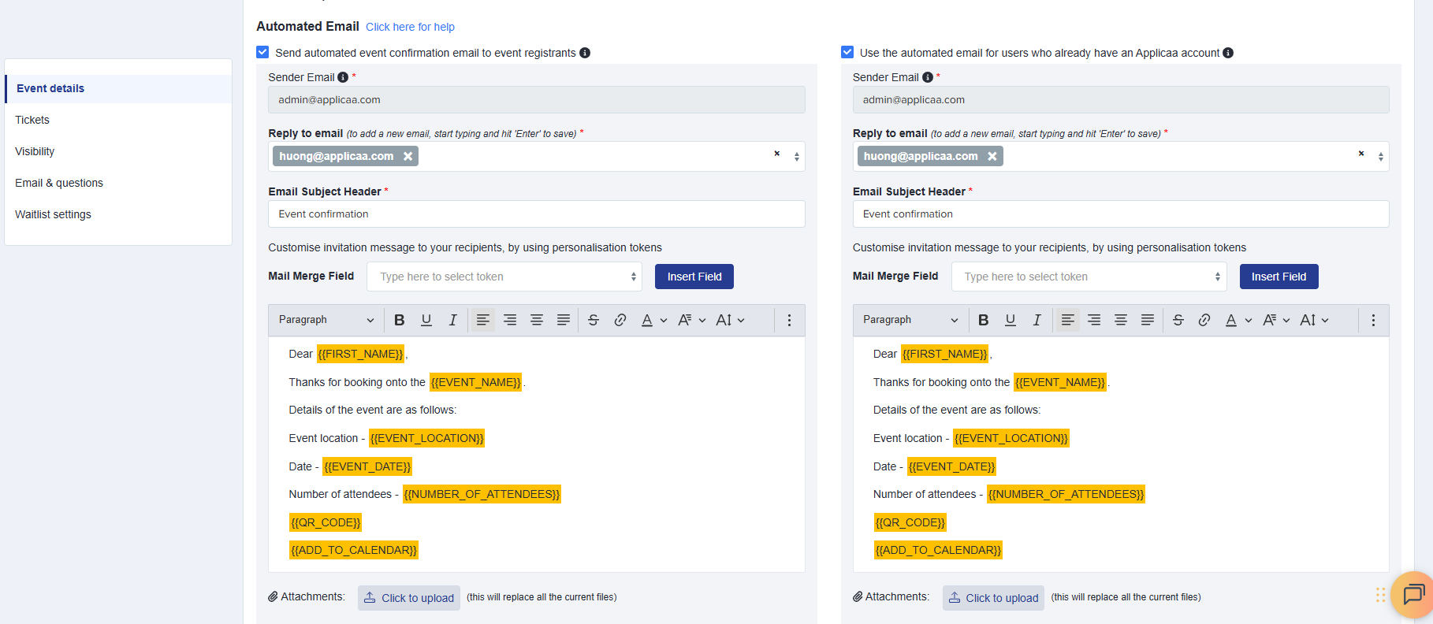Open font size dropdown in left editor
Image resolution: width=1433 pixels, height=624 pixels.
(x=731, y=320)
